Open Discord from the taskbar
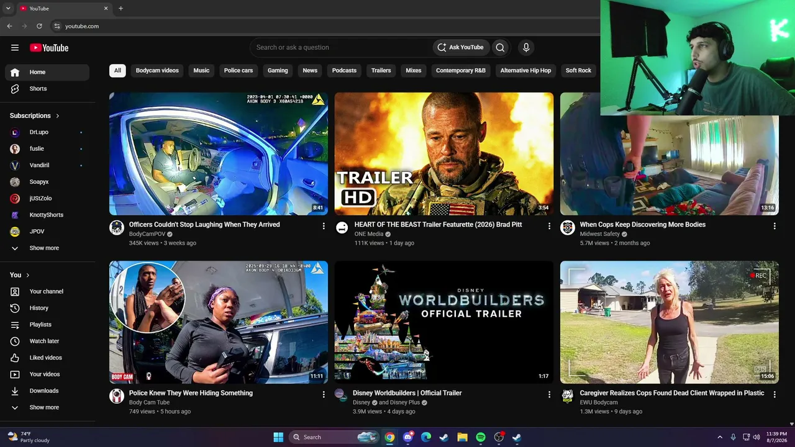 click(x=407, y=437)
